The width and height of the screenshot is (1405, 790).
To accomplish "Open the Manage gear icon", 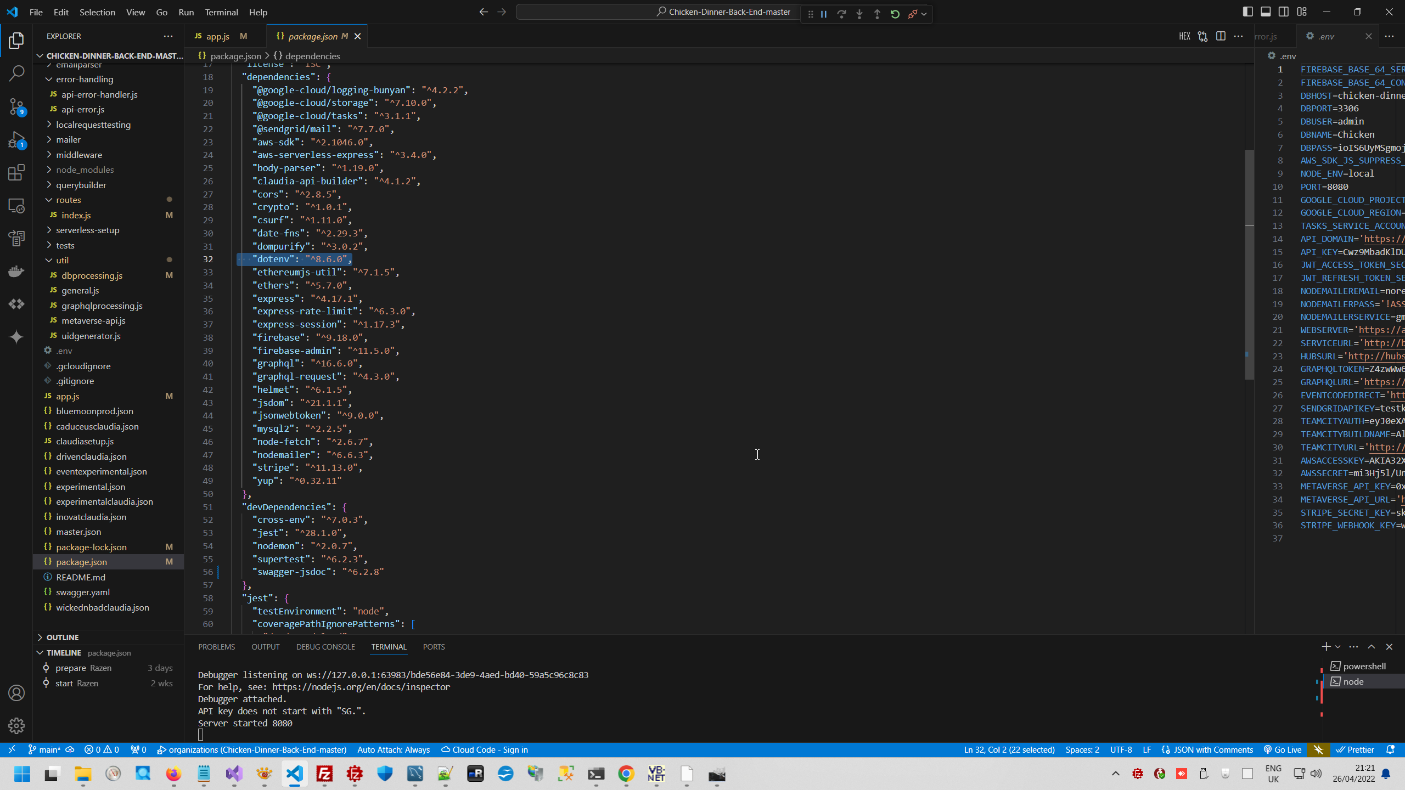I will tap(16, 726).
